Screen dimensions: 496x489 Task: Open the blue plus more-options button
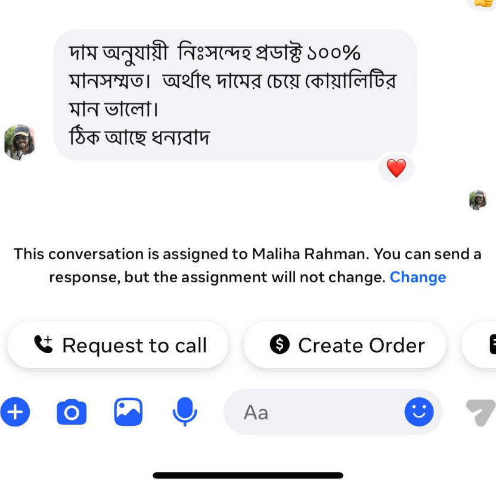(15, 412)
